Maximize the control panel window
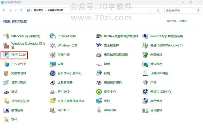The height and width of the screenshot is (136, 203). (191, 3)
